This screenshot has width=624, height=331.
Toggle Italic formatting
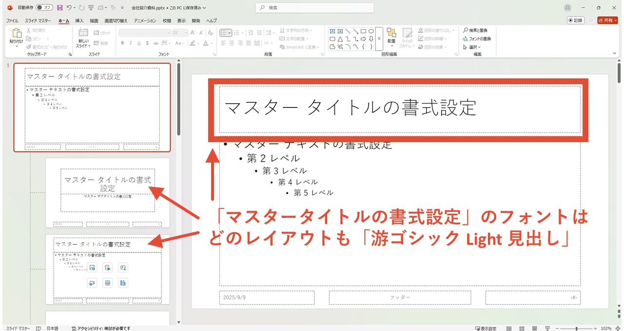click(131, 43)
